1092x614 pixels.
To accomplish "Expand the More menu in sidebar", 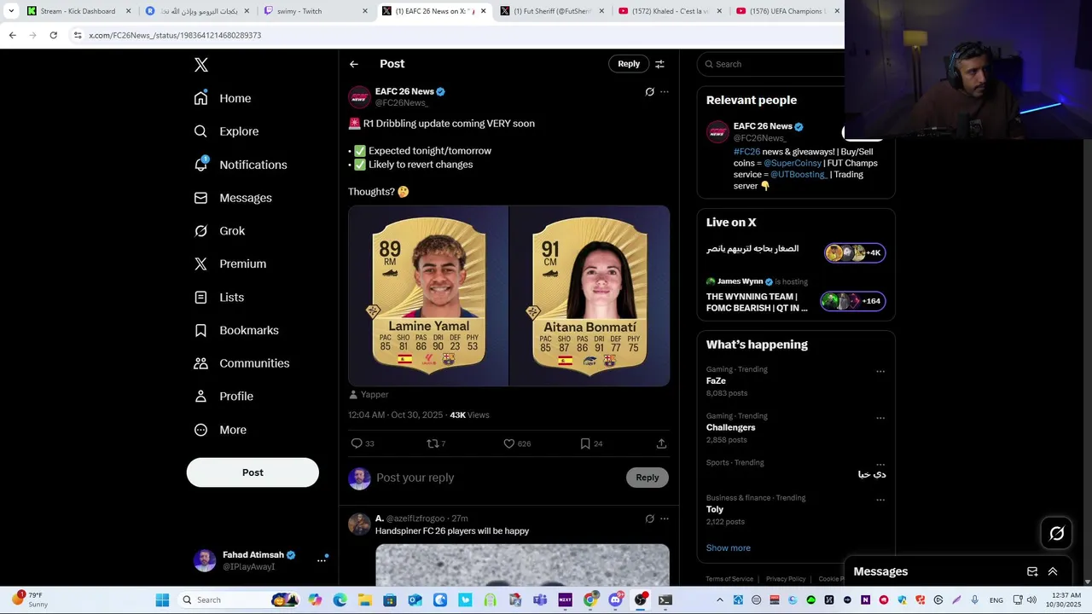I will [220, 430].
